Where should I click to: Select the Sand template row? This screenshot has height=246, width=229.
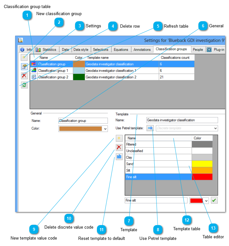pyautogui.click(x=158, y=164)
